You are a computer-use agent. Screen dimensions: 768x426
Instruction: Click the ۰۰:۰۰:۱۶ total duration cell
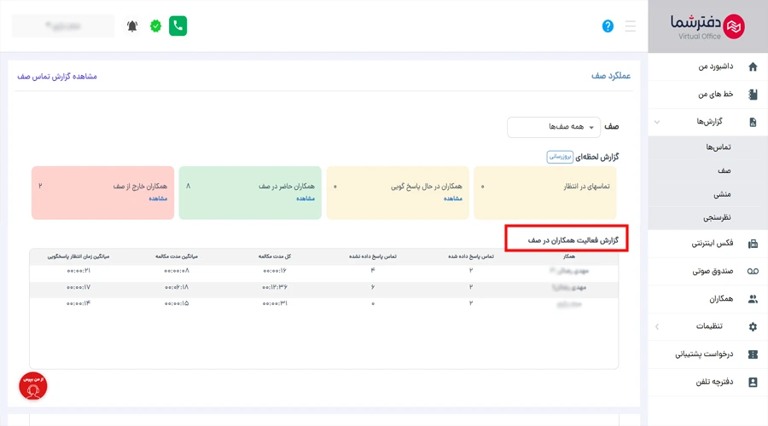click(275, 270)
